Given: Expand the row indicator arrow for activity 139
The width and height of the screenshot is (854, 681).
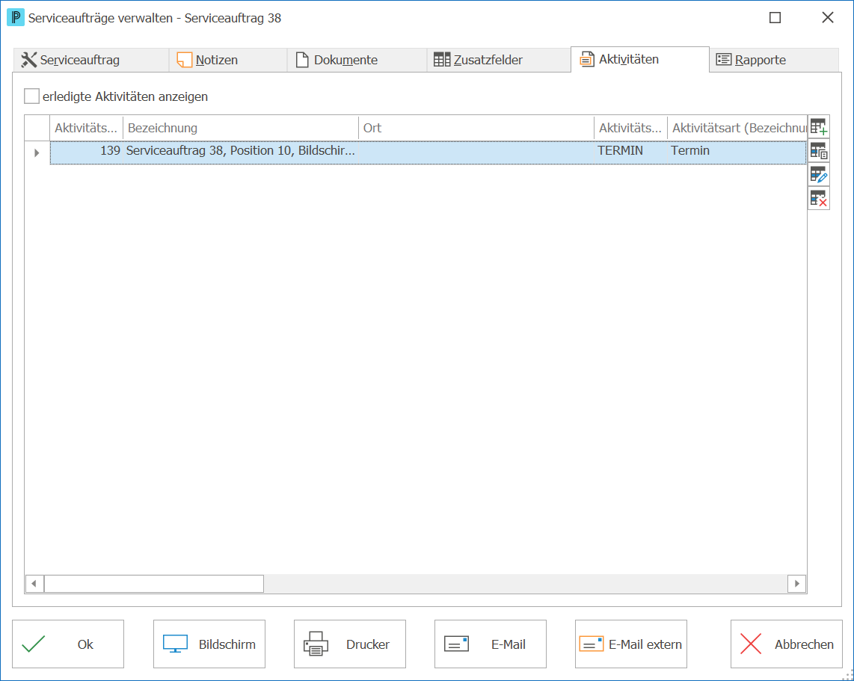Looking at the screenshot, I should [x=37, y=153].
